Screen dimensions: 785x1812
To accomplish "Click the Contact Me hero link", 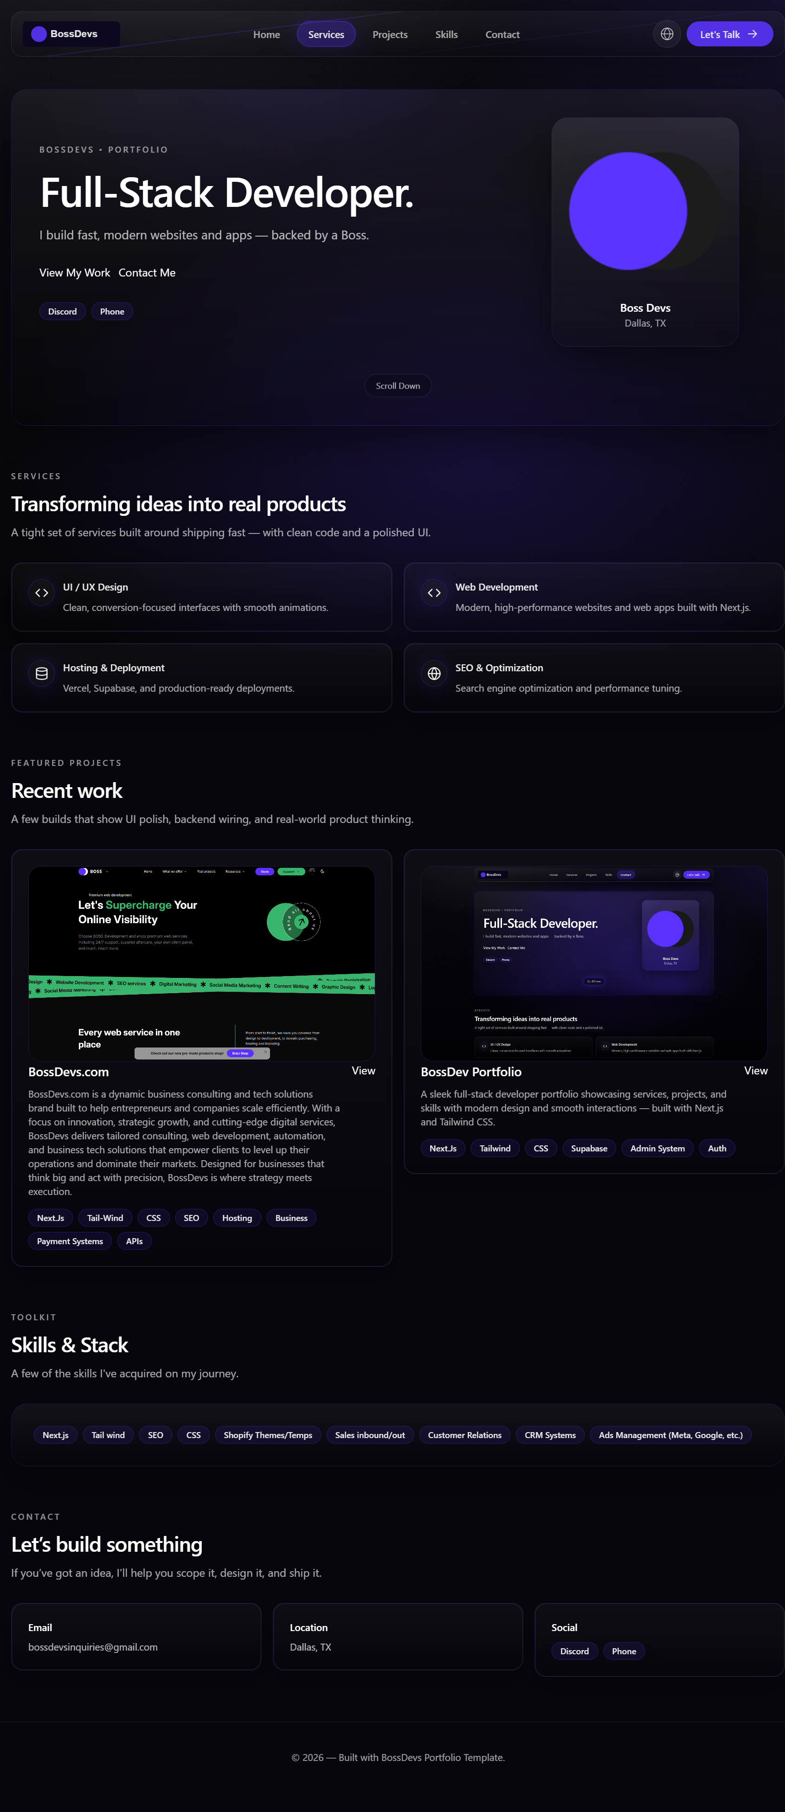I will pyautogui.click(x=147, y=273).
